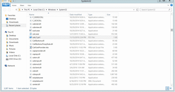The height and width of the screenshot is (92, 175).
Task: Select file cabview.dll
Action: click(37, 27)
